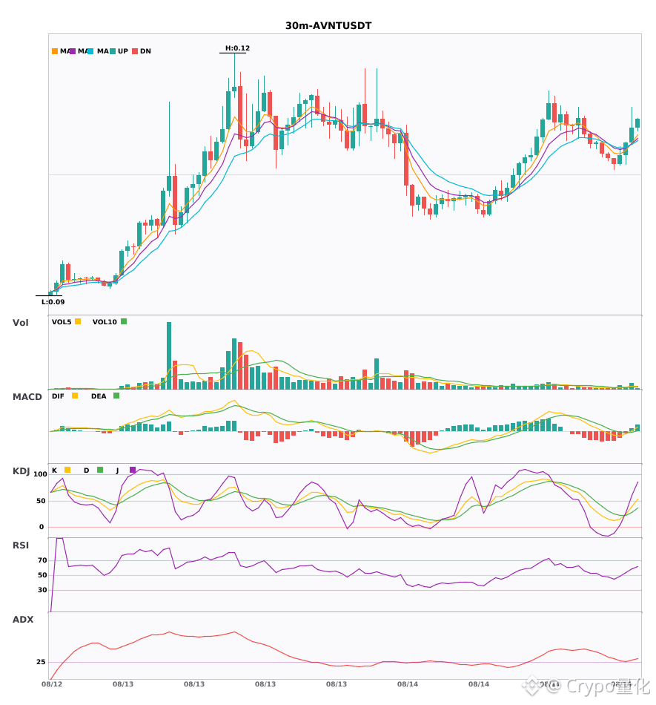Screen dimensions: 656x705
Task: Click the chart title 30m-AVNTUSDT
Action: tap(328, 26)
